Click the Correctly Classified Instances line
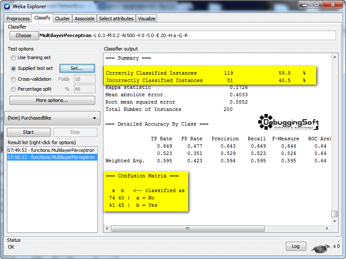The image size is (346, 259). (206, 73)
